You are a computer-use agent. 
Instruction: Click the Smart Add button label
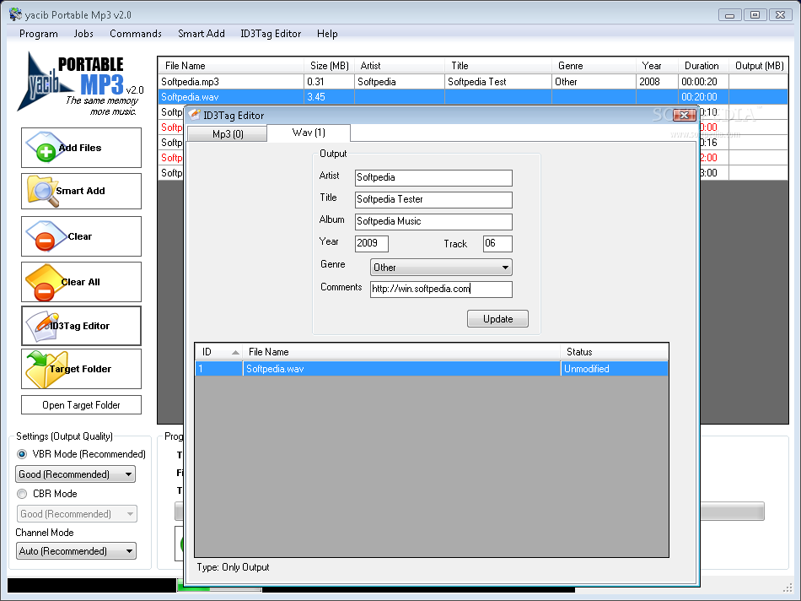tap(80, 191)
